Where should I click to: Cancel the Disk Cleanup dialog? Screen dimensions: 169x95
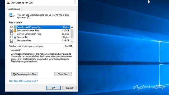click(x=69, y=88)
